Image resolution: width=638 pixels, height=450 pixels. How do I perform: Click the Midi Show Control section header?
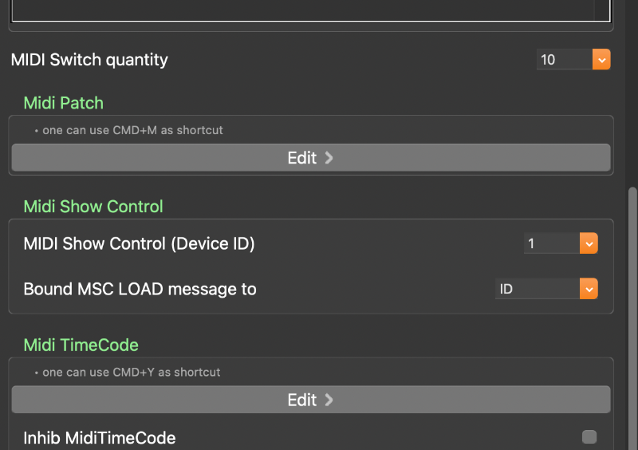[x=93, y=207]
